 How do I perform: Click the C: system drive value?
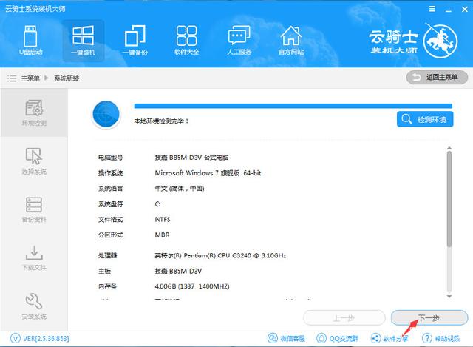(157, 204)
